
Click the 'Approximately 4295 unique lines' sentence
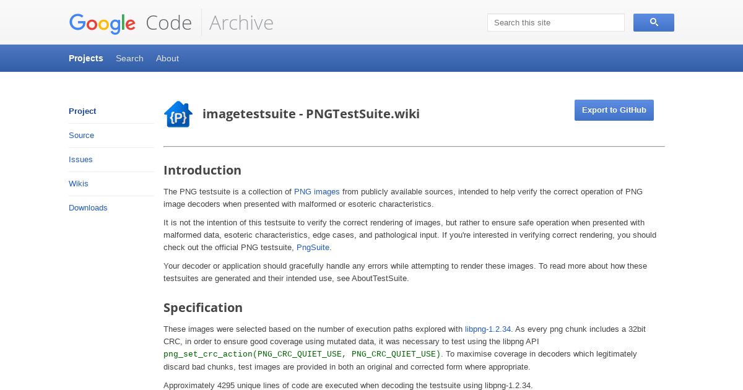[348, 386]
